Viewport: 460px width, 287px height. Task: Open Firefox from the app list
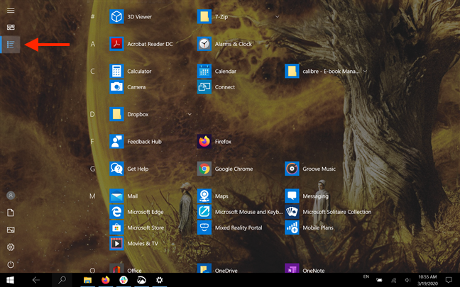214,142
